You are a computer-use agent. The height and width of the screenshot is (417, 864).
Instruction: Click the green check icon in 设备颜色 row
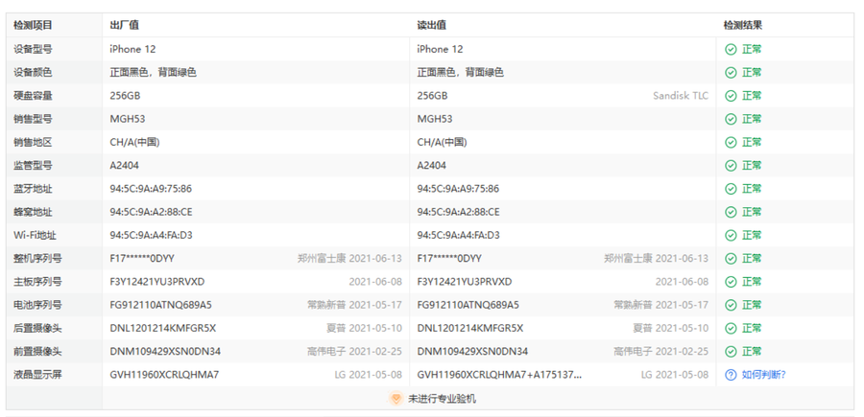(731, 73)
